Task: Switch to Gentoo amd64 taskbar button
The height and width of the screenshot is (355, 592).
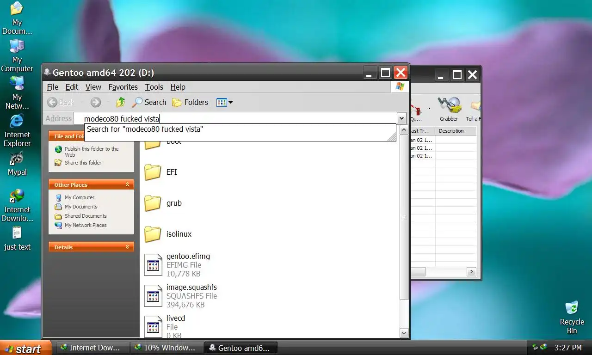Action: tap(241, 348)
